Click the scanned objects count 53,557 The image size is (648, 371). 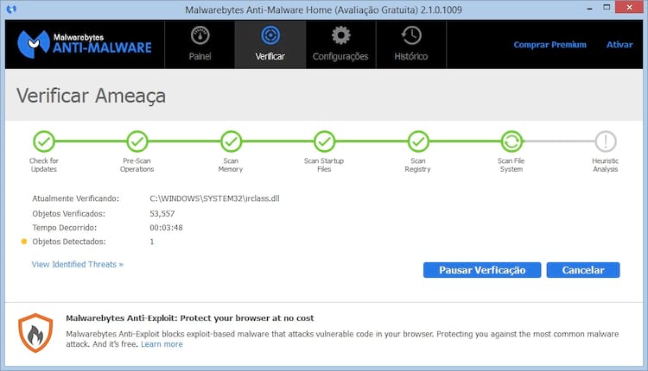click(x=162, y=214)
